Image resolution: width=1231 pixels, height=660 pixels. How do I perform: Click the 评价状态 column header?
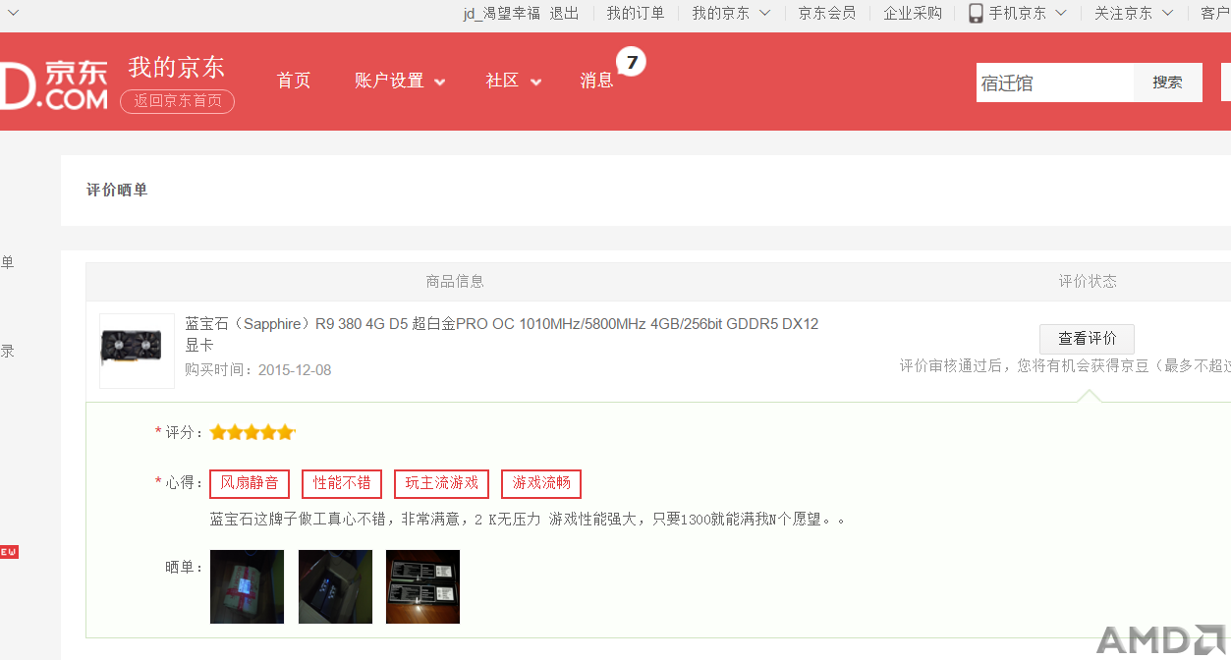click(x=1088, y=281)
